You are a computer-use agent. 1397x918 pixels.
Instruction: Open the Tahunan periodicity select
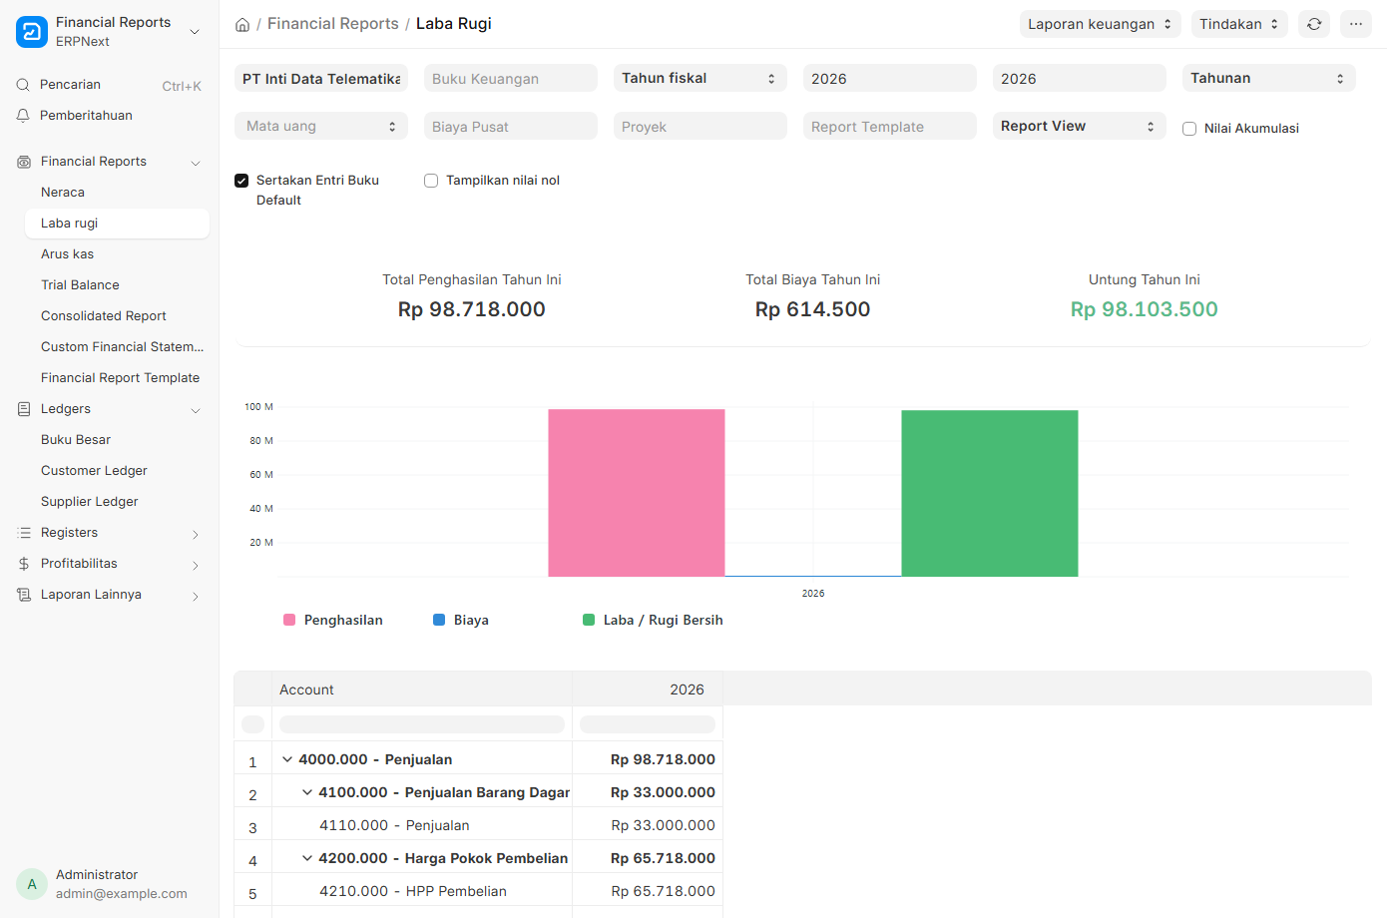tap(1268, 78)
